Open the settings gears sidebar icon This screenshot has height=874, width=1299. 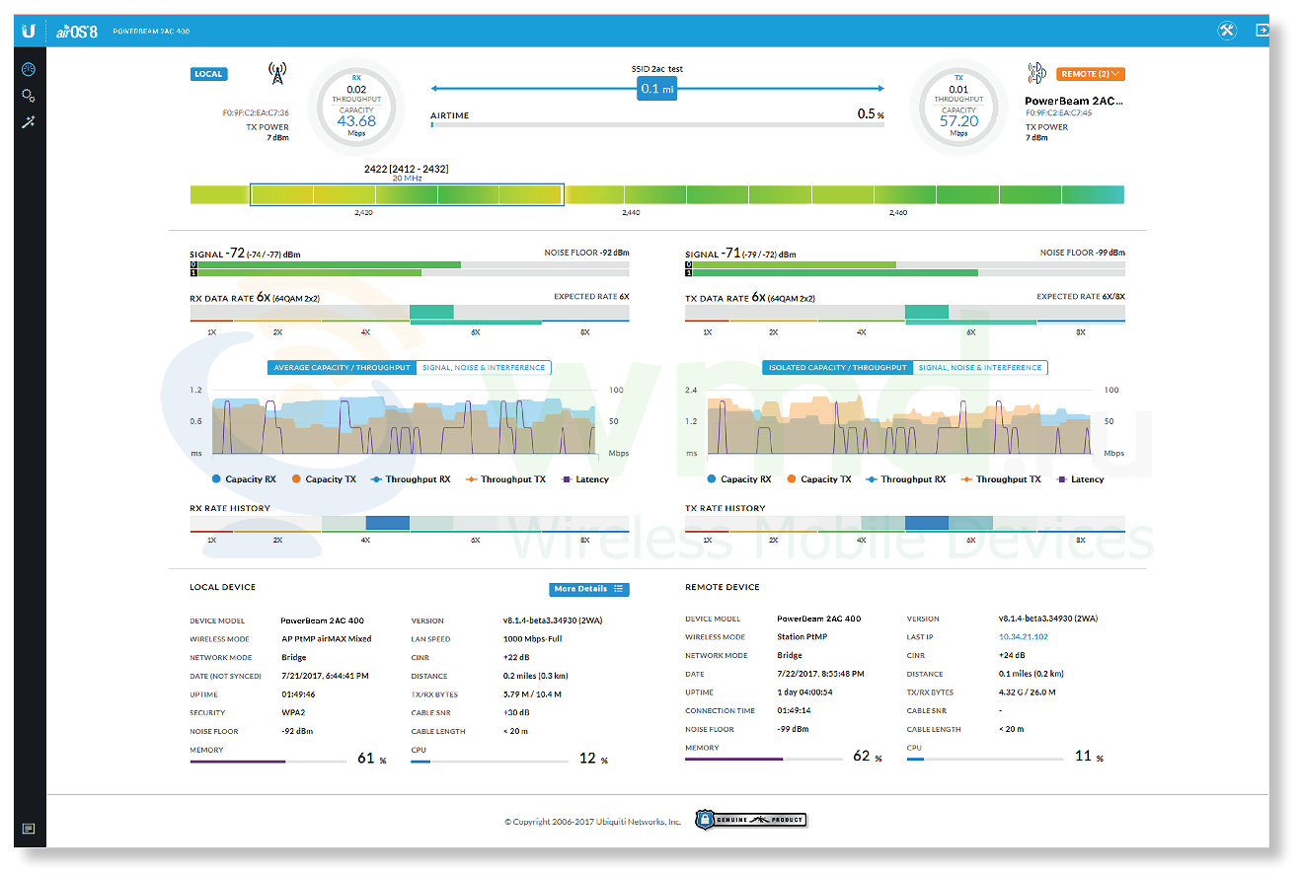(x=29, y=96)
